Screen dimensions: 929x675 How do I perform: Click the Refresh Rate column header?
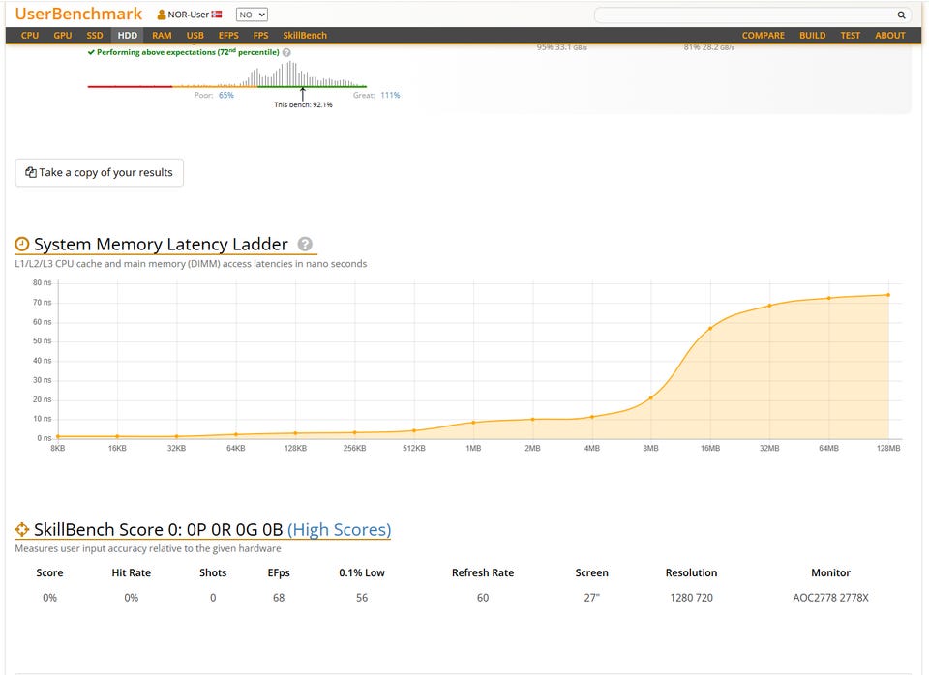click(x=483, y=572)
